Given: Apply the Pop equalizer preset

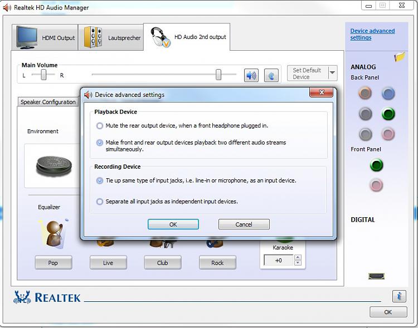Looking at the screenshot, I should [x=54, y=263].
